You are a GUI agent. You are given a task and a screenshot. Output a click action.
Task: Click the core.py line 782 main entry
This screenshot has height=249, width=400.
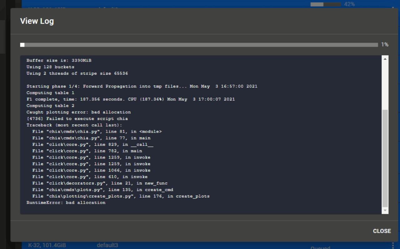pos(87,151)
